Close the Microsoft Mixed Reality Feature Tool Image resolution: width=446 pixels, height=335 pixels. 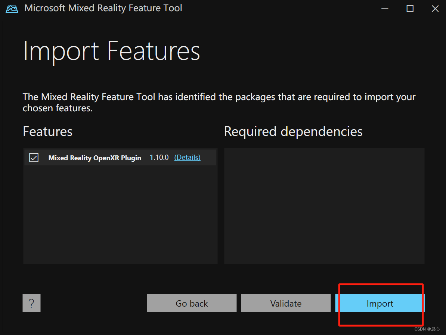point(435,8)
